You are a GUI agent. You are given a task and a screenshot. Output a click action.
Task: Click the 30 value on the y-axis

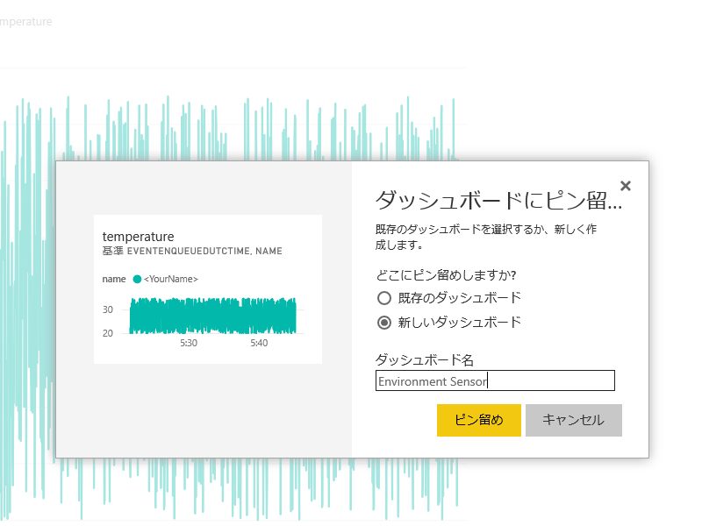point(109,309)
